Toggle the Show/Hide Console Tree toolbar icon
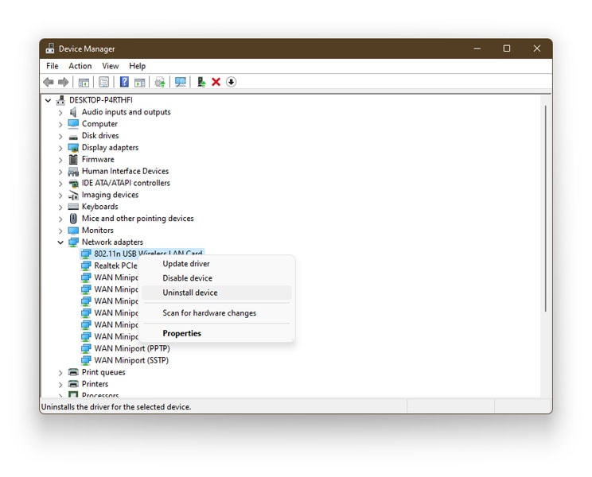This screenshot has height=477, width=592. (84, 82)
